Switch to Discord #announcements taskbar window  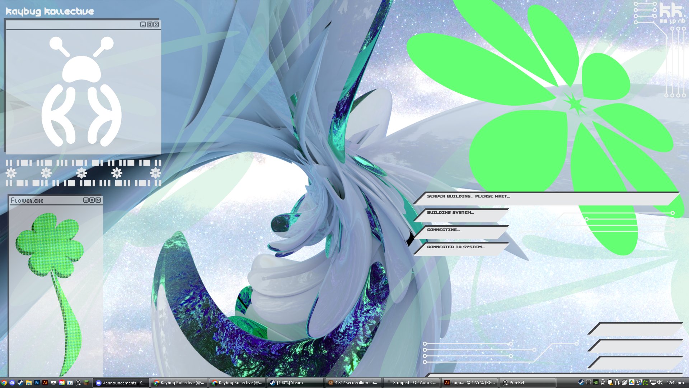tap(121, 383)
